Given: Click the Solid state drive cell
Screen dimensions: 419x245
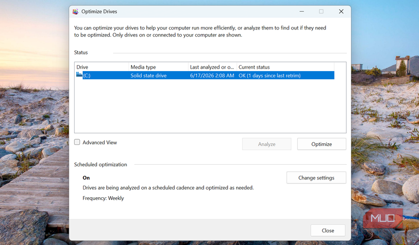Looking at the screenshot, I should click(x=149, y=76).
